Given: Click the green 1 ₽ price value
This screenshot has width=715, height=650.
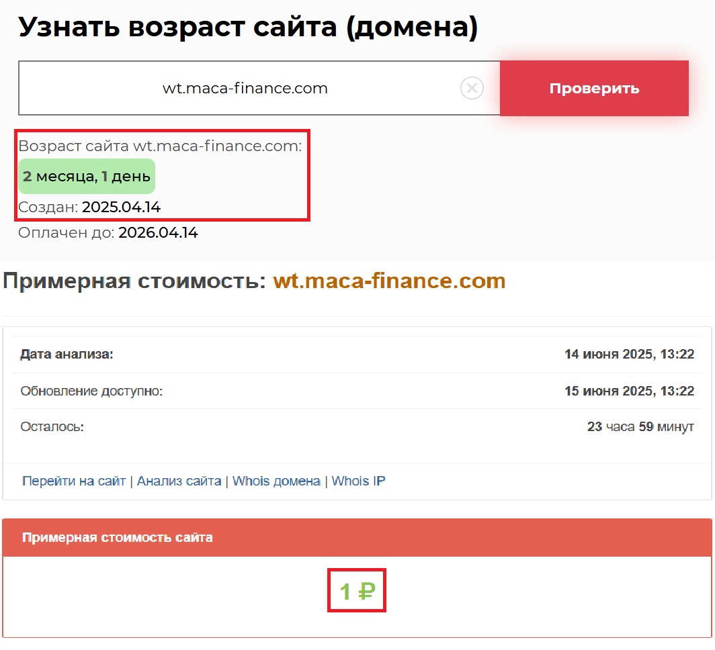Looking at the screenshot, I should [357, 592].
